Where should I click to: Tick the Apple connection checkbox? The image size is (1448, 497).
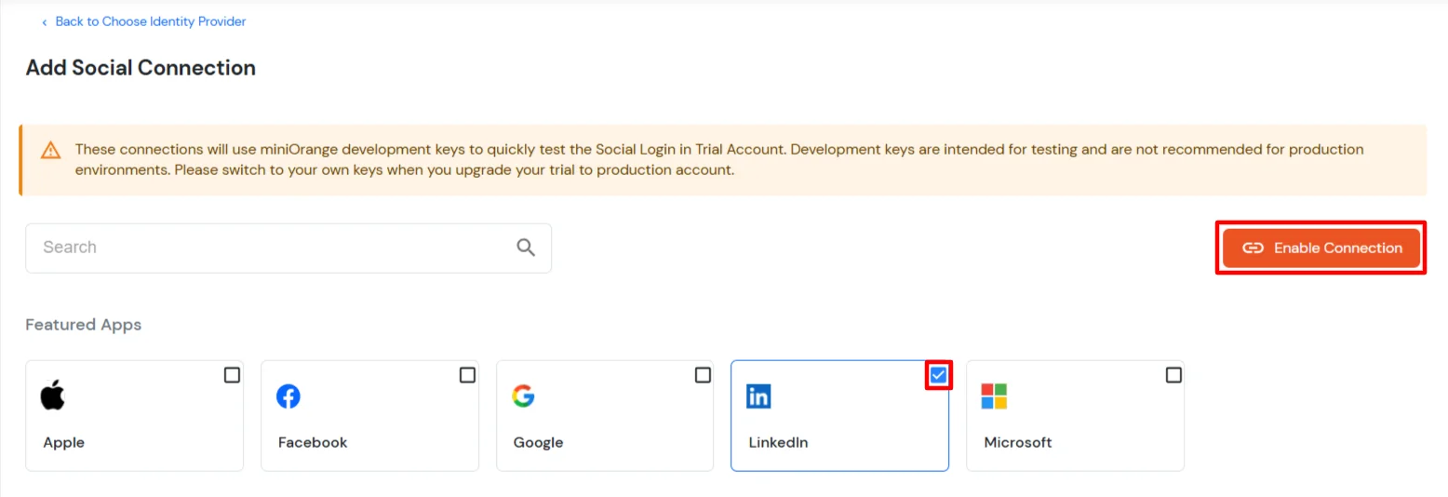point(232,375)
